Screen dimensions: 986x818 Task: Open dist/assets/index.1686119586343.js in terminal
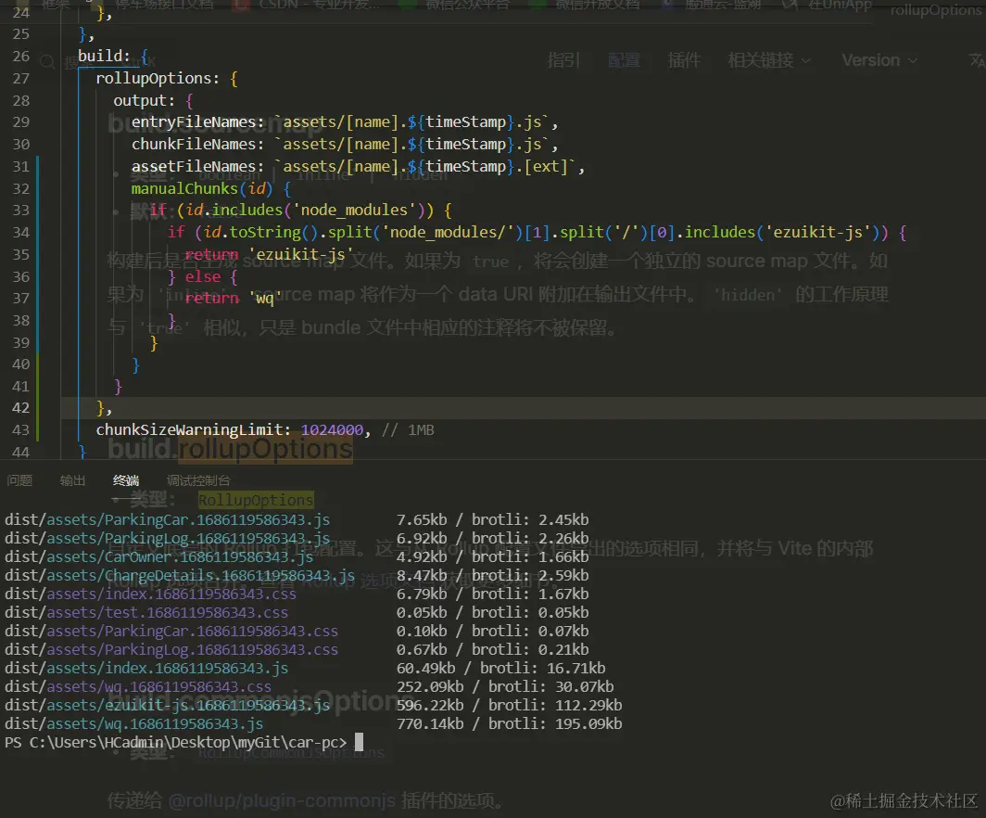(x=146, y=669)
